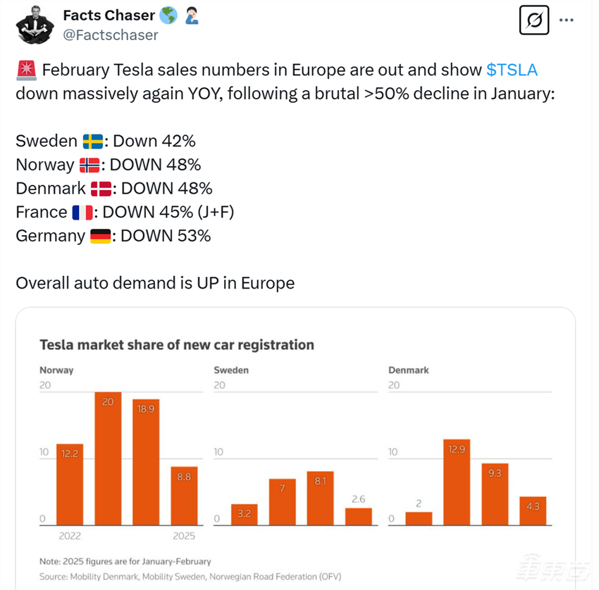The image size is (599, 590).
Task: Click the Denmark flag emoji
Action: tap(101, 189)
